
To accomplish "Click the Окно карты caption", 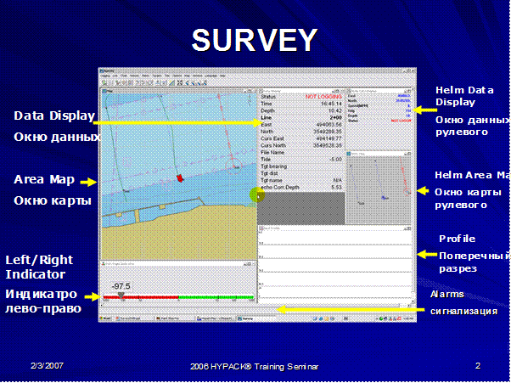I will point(53,200).
